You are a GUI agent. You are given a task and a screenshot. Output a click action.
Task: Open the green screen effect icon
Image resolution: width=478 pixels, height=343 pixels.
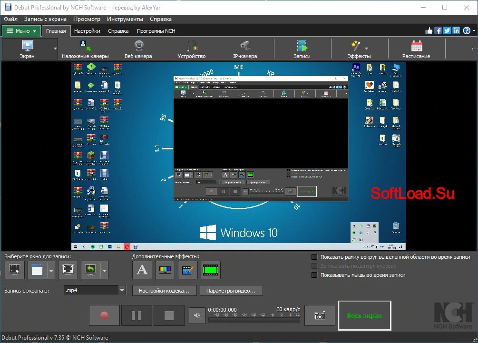pyautogui.click(x=210, y=270)
